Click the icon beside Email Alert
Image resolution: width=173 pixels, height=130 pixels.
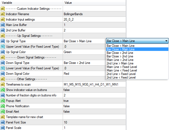tap(3, 112)
